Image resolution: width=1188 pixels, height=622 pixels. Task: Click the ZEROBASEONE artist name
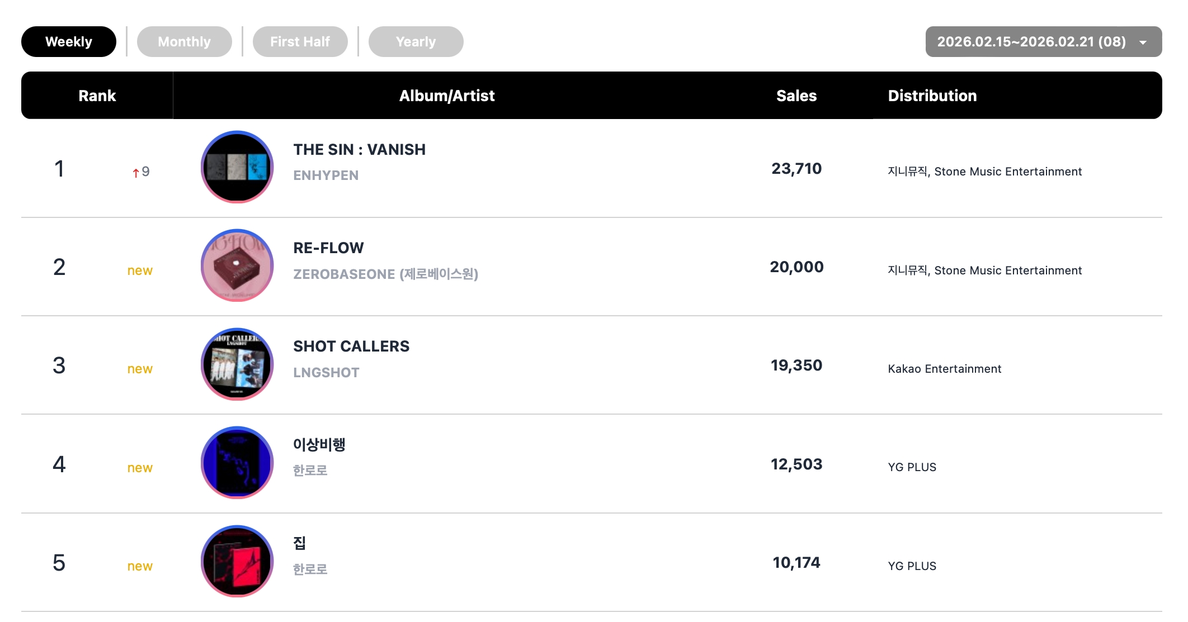click(x=385, y=274)
